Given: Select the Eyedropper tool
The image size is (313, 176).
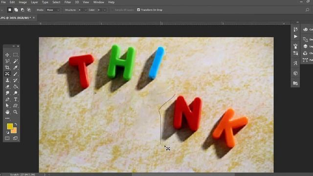Looking at the screenshot, I should coord(15,67).
